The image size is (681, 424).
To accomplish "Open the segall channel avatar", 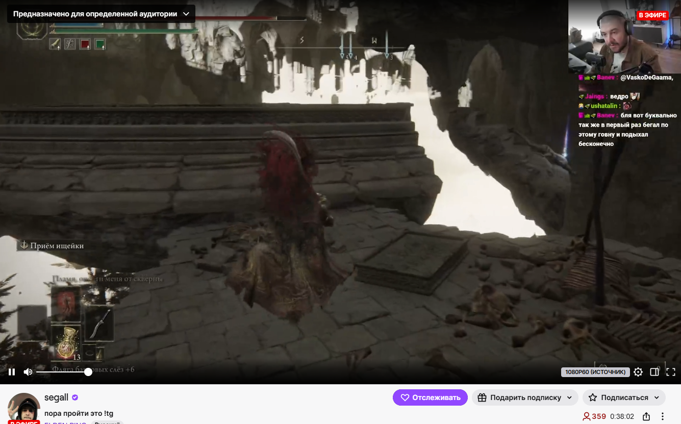I will [x=24, y=409].
